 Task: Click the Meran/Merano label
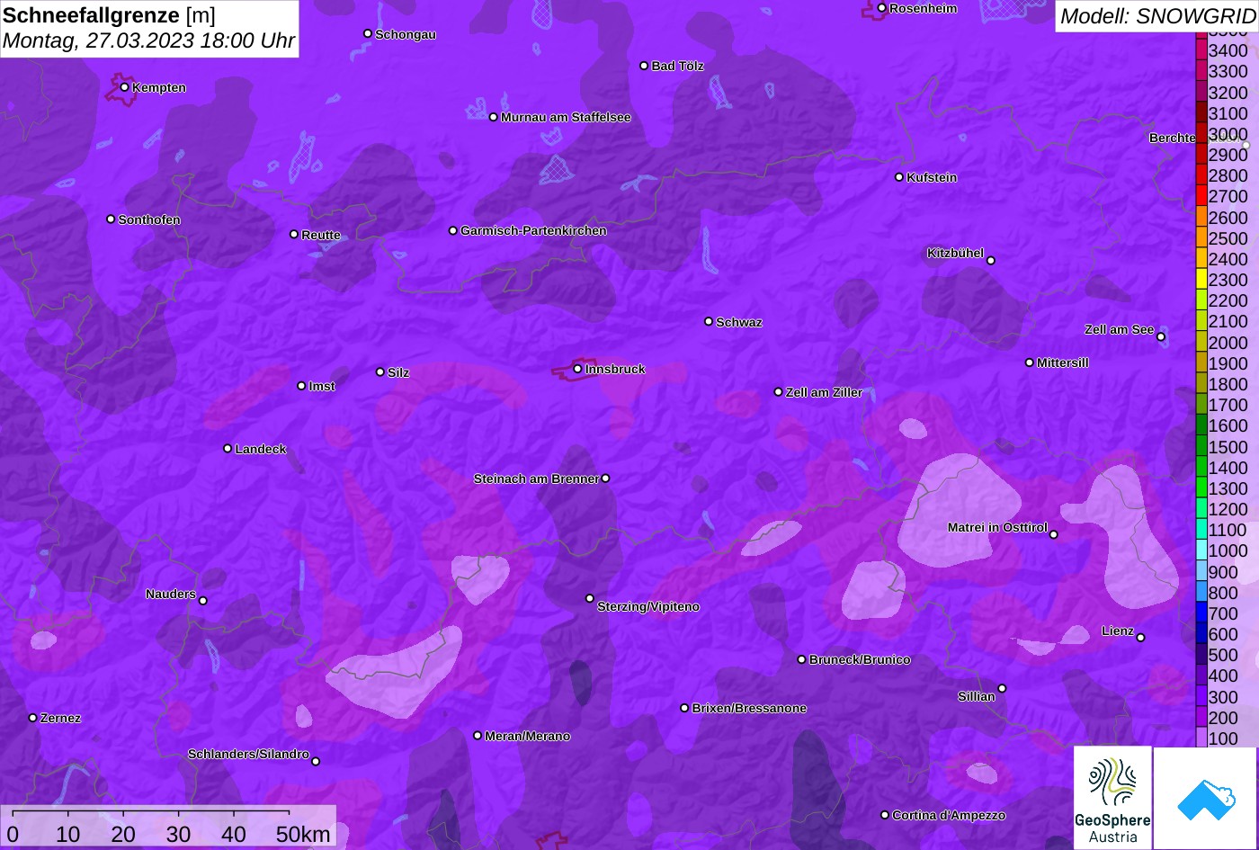tap(528, 736)
